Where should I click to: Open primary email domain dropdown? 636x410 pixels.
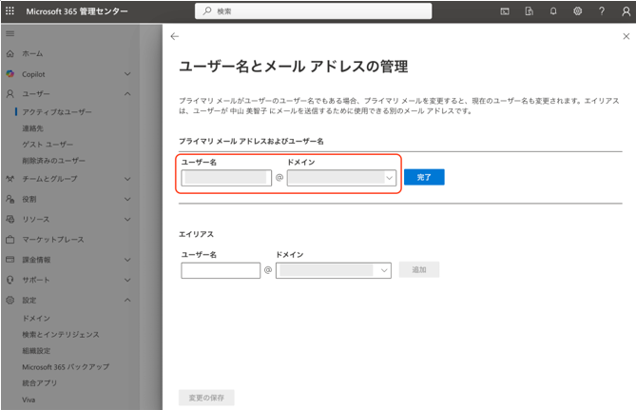point(342,177)
